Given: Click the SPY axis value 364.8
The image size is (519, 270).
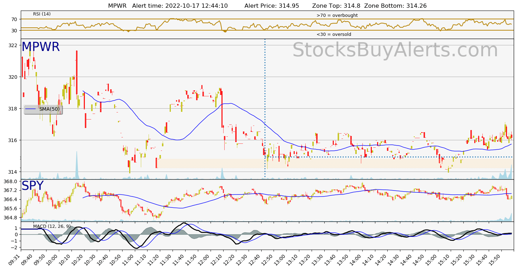Looking at the screenshot, I should click(11, 218).
